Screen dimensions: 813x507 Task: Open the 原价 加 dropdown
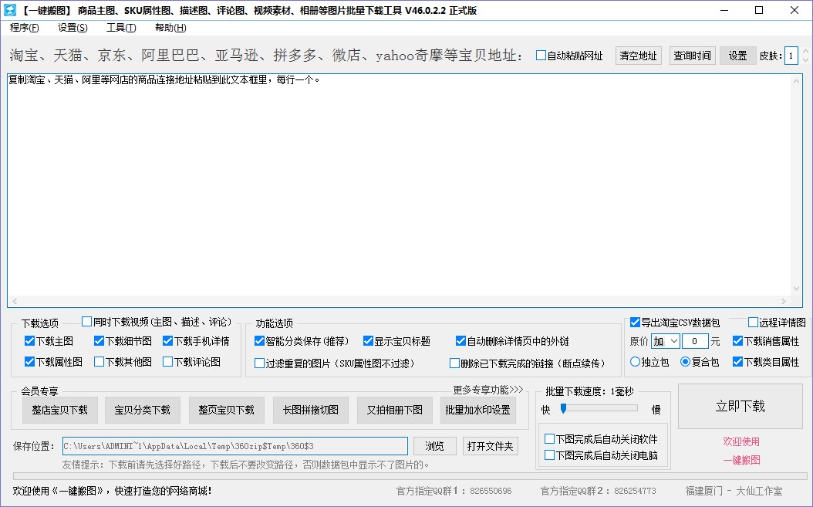pyautogui.click(x=665, y=340)
